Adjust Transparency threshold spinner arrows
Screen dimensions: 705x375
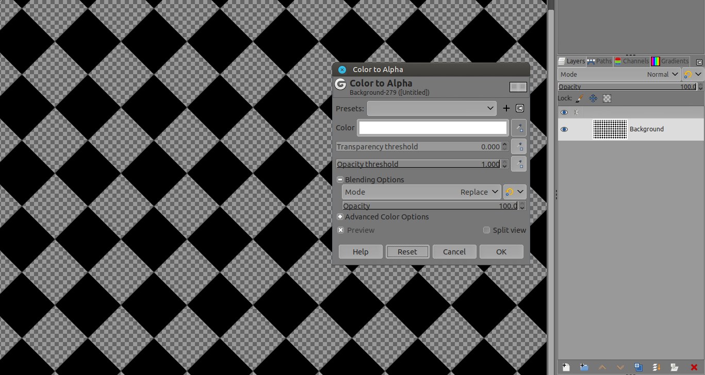click(504, 147)
